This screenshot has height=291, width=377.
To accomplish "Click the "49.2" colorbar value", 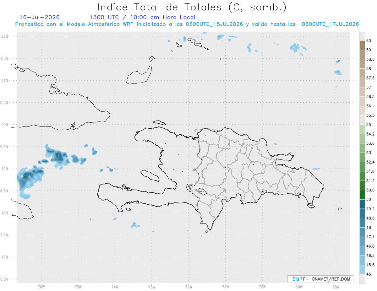I will point(370,209).
